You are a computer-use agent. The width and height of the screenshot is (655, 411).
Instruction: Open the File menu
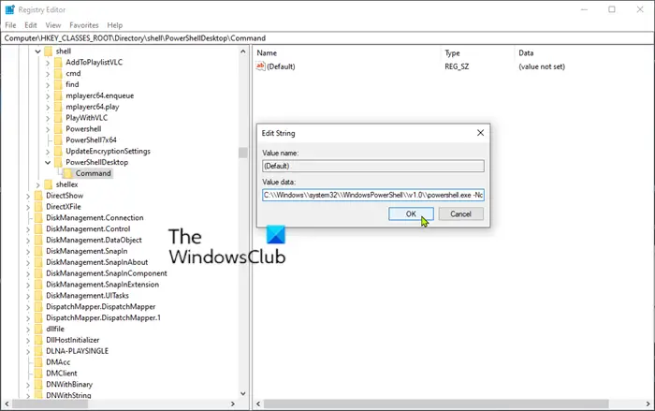[x=10, y=25]
